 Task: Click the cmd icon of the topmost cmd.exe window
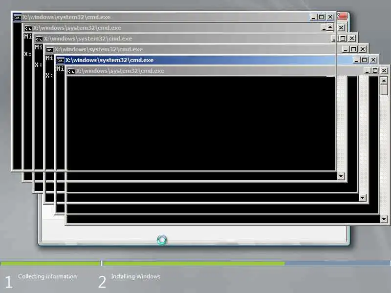pos(18,18)
